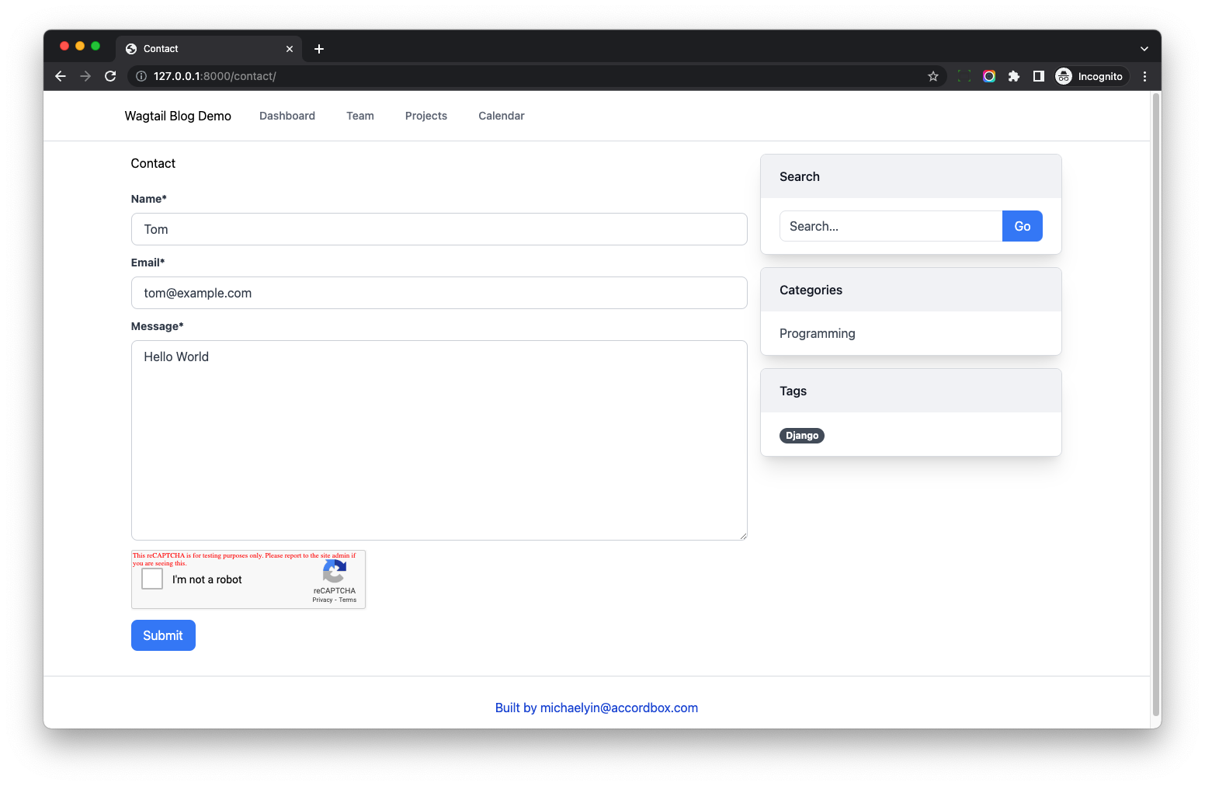Select the Django tag badge
Screen dimensions: 1205x786
coord(801,436)
